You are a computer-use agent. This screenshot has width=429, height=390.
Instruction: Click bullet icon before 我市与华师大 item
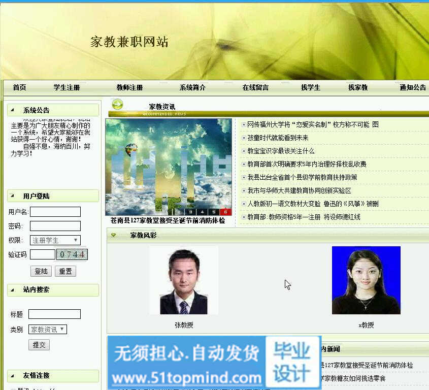244,191
